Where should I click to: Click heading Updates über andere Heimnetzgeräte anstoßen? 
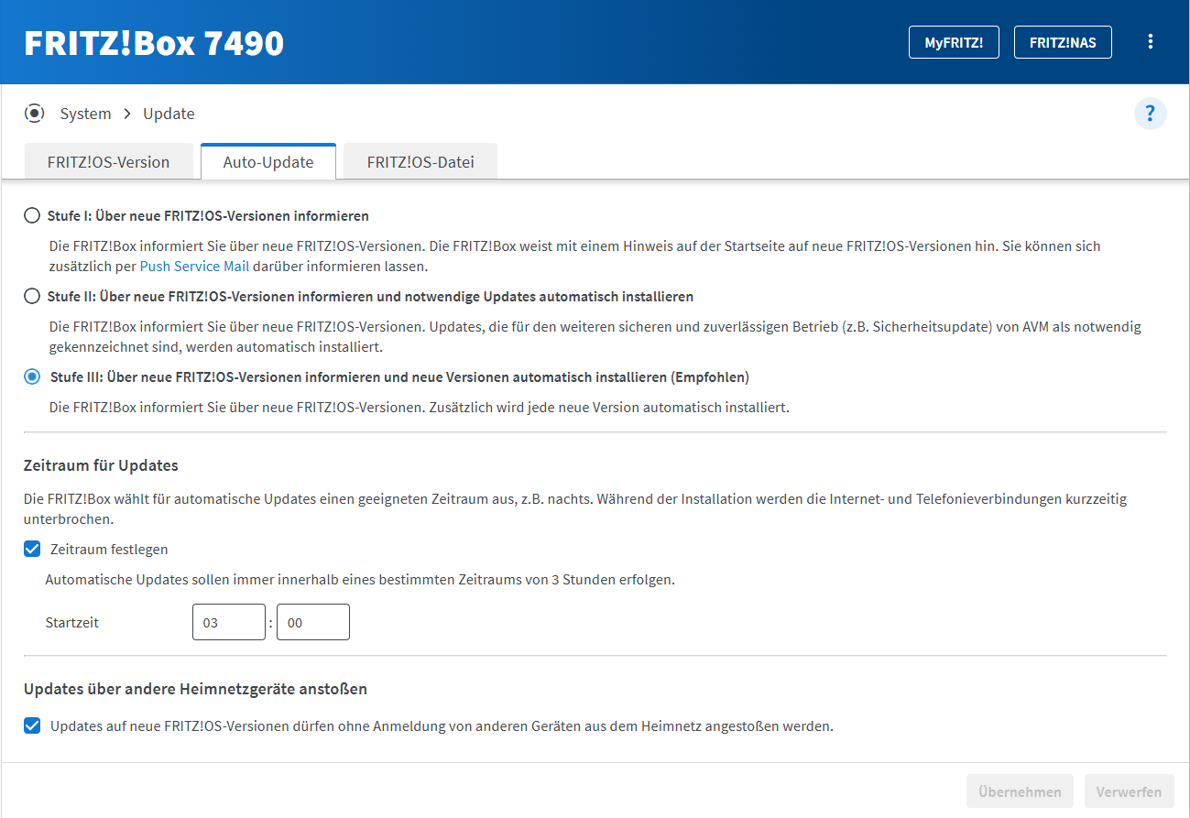pos(196,689)
